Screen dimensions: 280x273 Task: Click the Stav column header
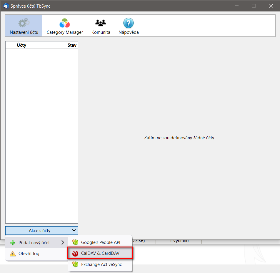click(x=72, y=45)
